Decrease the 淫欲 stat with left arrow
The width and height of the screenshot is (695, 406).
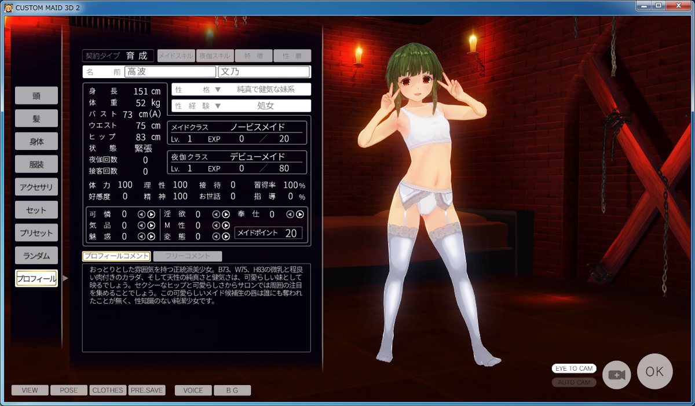click(x=216, y=214)
